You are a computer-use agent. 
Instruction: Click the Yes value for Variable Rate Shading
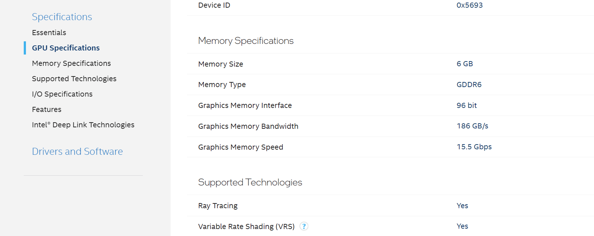(462, 226)
